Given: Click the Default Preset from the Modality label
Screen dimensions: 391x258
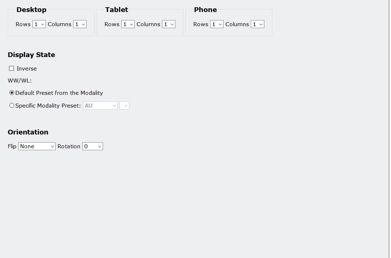Looking at the screenshot, I should [59, 93].
